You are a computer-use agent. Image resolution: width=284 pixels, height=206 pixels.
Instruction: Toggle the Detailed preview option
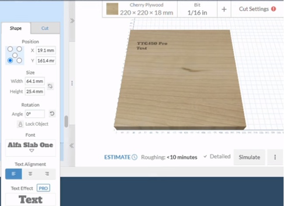217,156
